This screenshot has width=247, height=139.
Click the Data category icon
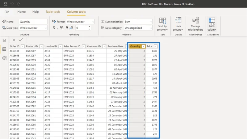click(103, 28)
